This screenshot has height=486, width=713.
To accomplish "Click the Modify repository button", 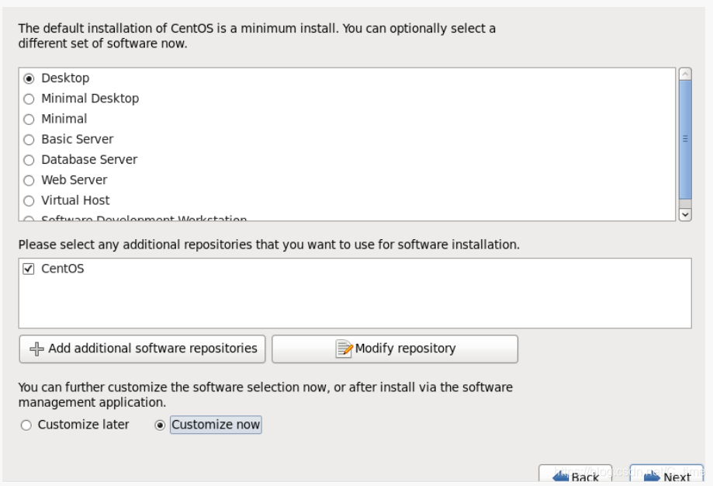I will (395, 349).
